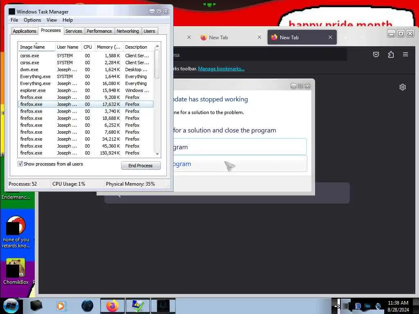Select csrss.exe row using 1,588 K
The height and width of the screenshot is (314, 419).
tap(86, 56)
